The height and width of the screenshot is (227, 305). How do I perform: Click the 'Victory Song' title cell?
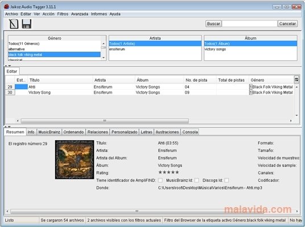(60, 93)
